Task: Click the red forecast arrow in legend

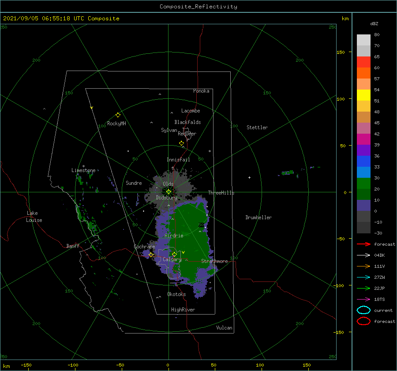Action: [x=363, y=244]
